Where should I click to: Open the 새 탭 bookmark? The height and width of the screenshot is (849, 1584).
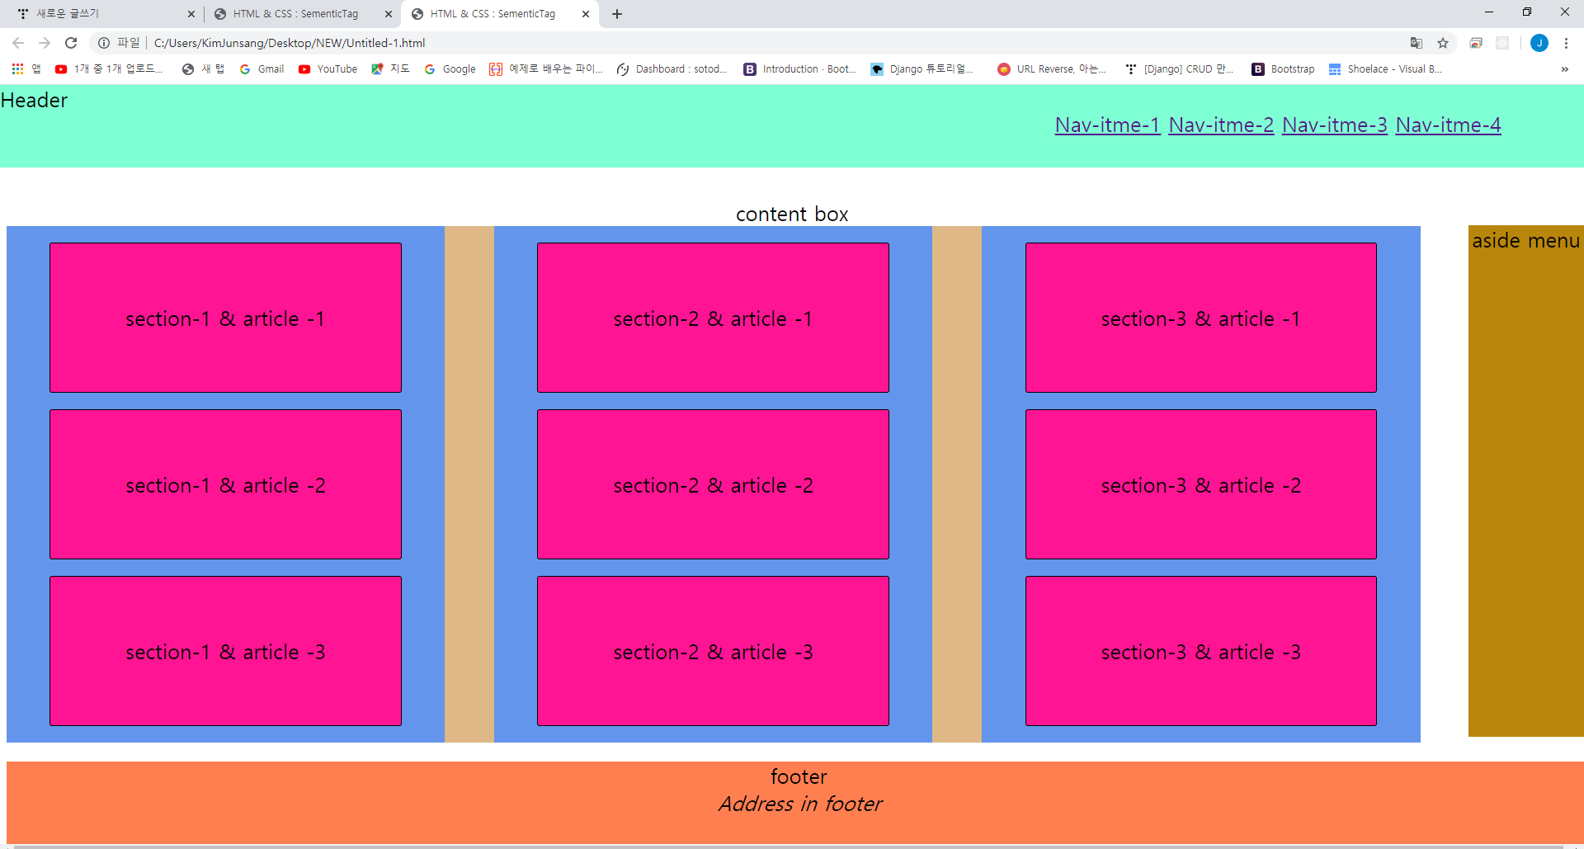point(203,69)
